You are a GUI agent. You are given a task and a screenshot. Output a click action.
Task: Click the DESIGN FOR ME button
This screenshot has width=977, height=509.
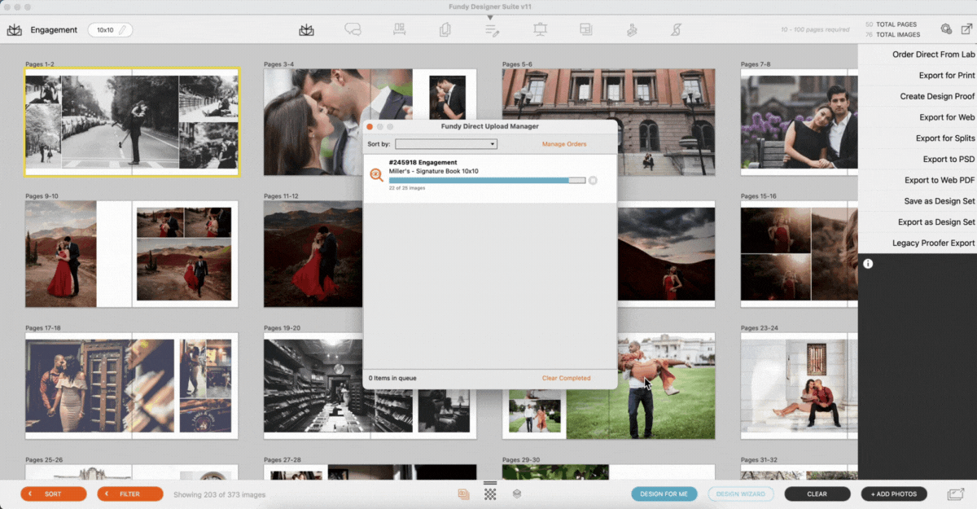coord(664,494)
